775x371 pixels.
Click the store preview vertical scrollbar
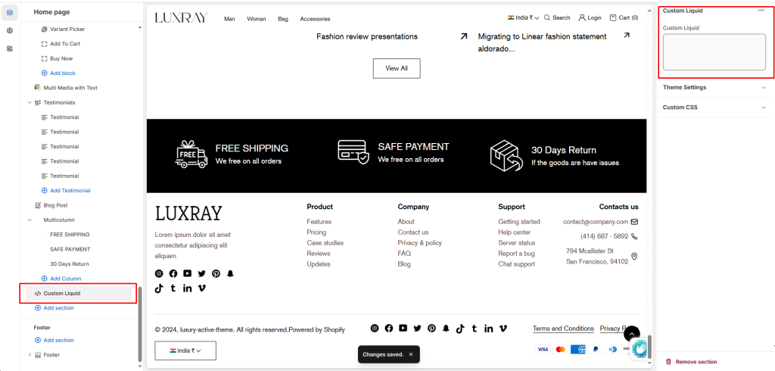point(649,346)
